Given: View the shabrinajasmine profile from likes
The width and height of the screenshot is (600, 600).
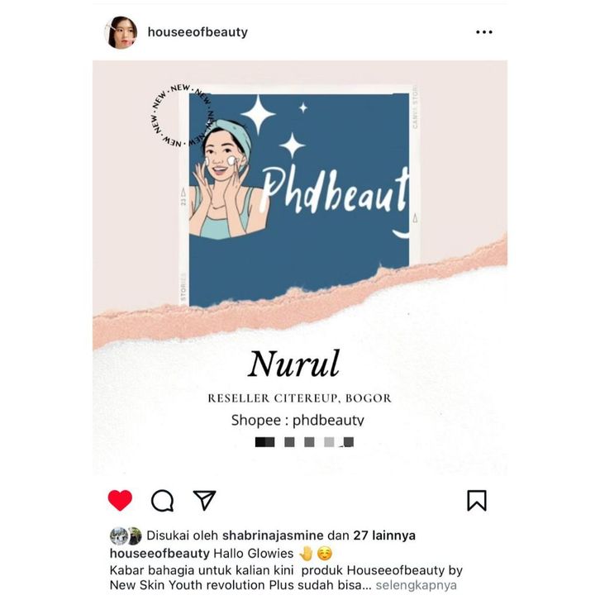Looking at the screenshot, I should (273, 536).
